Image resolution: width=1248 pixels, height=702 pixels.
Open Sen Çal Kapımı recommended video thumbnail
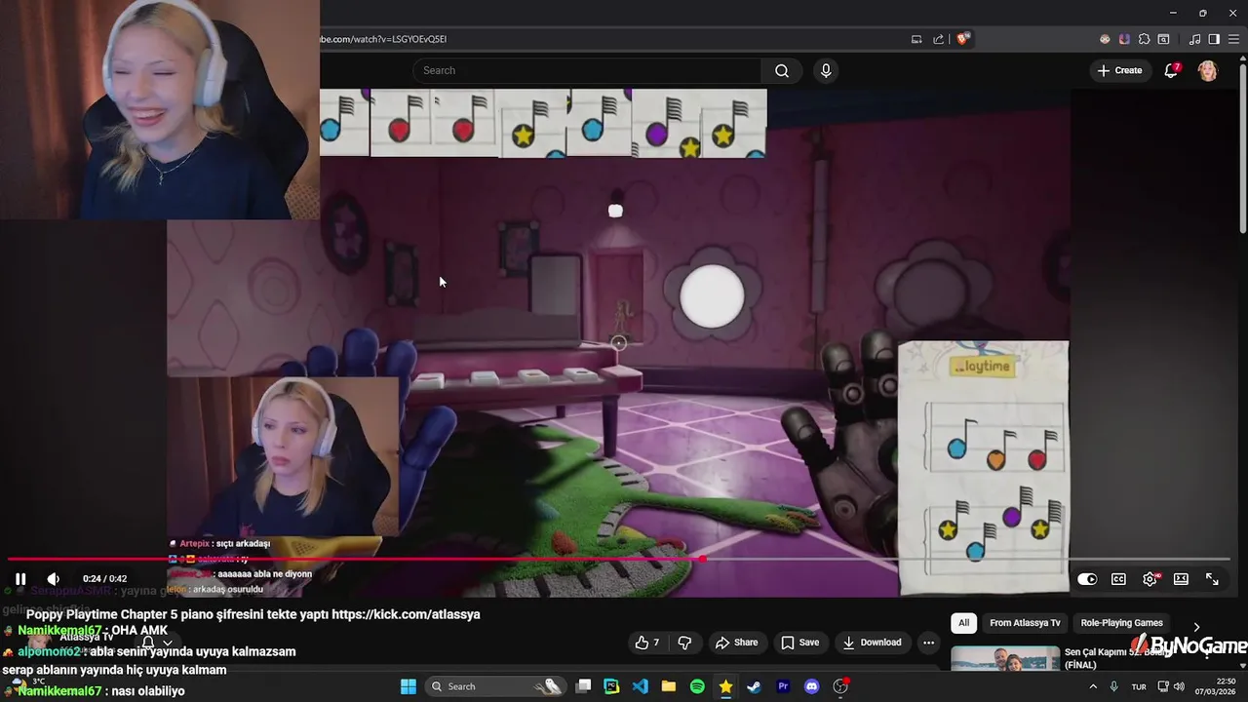1005,658
